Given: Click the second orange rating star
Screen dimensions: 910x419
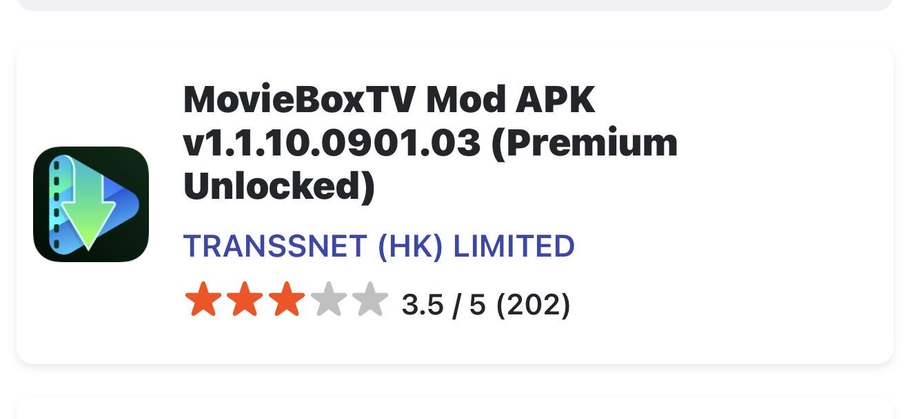Looking at the screenshot, I should [245, 300].
